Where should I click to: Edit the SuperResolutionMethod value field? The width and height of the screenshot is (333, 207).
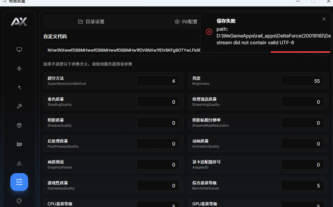point(158,81)
